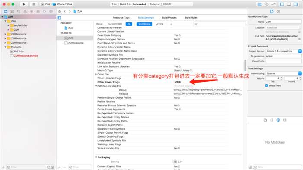Open the Media library
Image resolution: width=303 pixels, height=170 pixels.
tap(285, 120)
